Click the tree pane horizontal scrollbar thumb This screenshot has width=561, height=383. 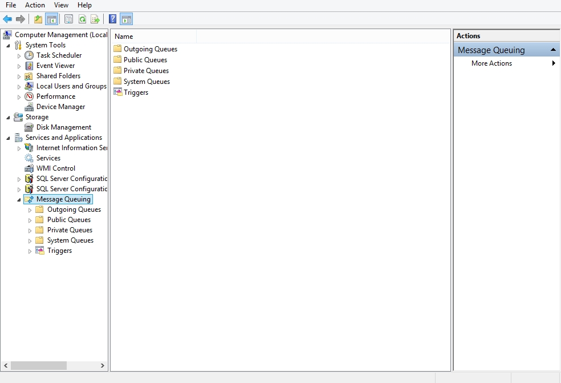tap(38, 365)
